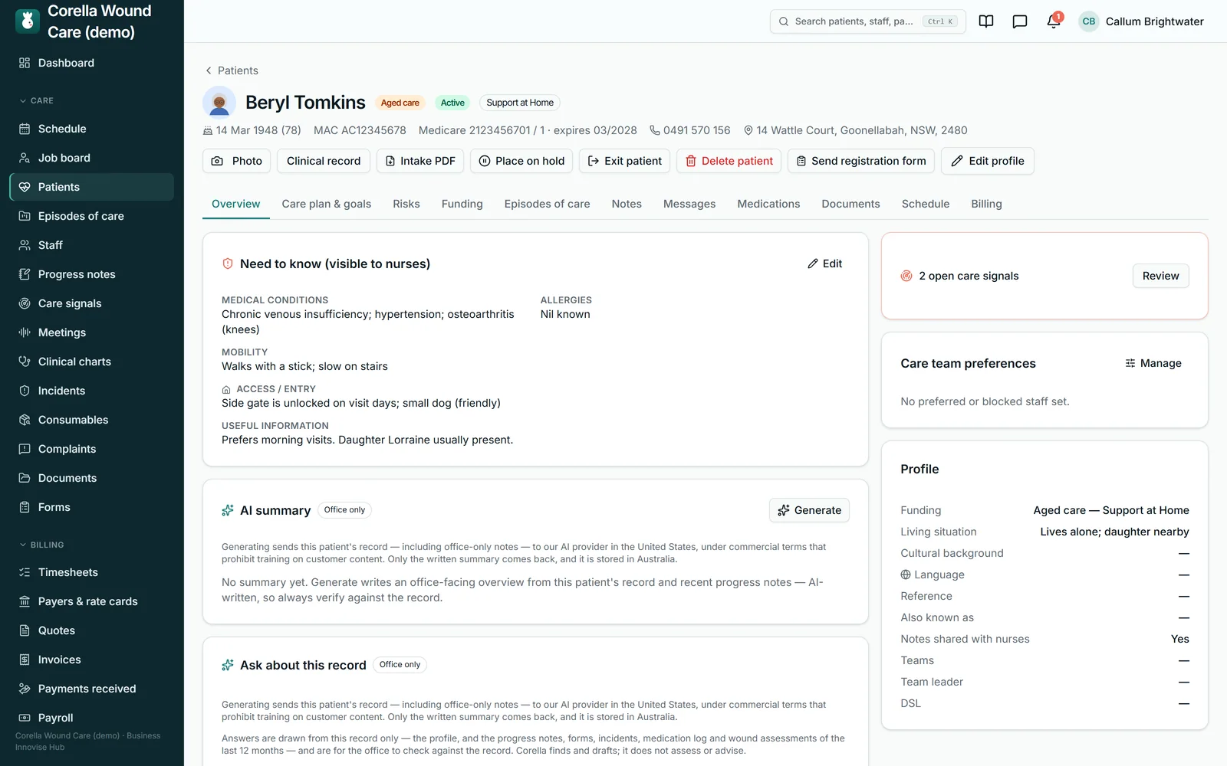Switch to the Medications tab
1227x766 pixels.
[x=768, y=204]
